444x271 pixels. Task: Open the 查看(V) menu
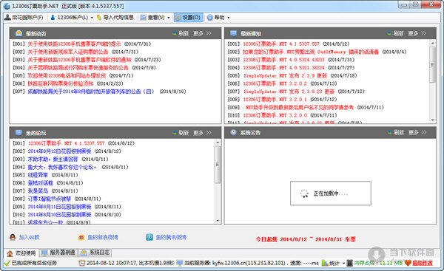click(153, 18)
